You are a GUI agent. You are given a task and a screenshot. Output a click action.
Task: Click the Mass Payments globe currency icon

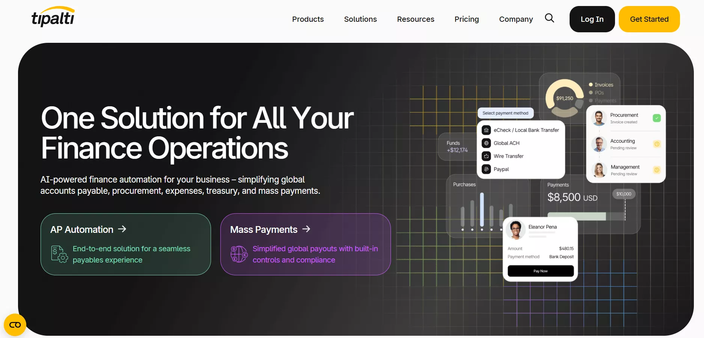pos(239,254)
